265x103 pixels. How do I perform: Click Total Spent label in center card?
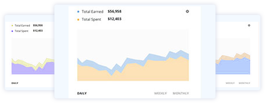pyautogui.click(x=91, y=19)
